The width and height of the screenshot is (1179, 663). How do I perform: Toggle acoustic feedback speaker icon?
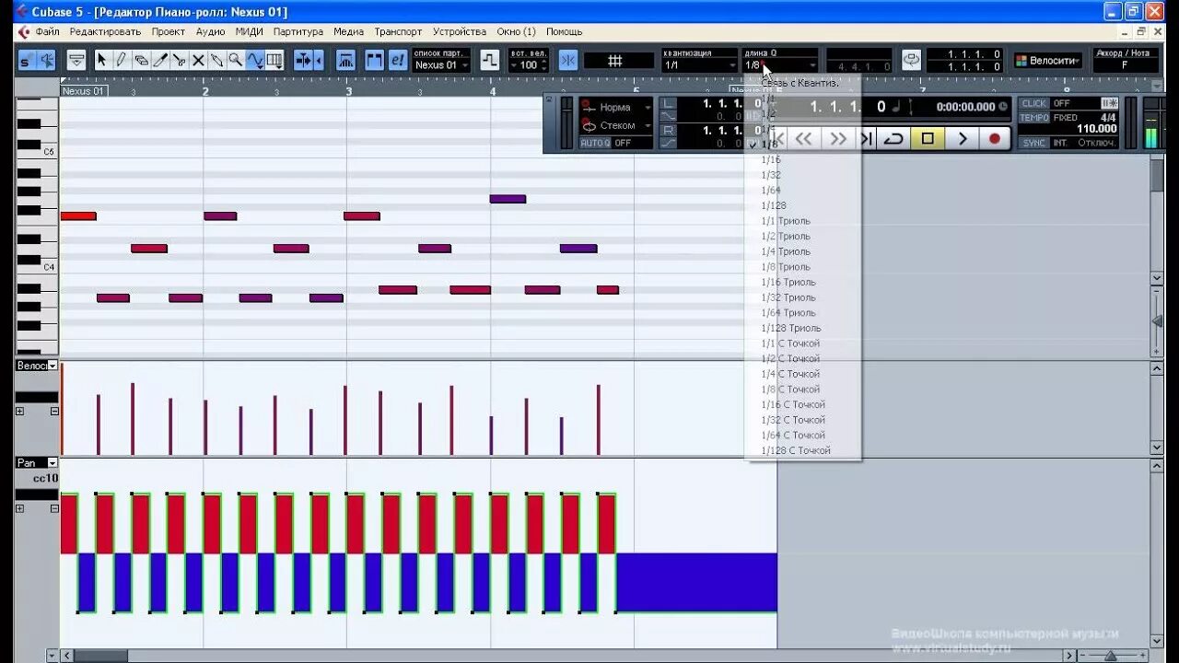coord(45,61)
